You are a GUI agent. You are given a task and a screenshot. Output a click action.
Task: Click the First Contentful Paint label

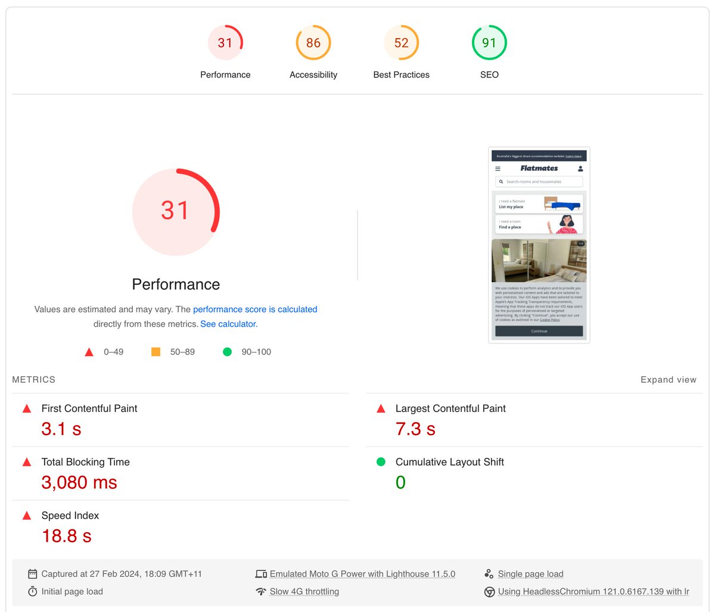pyautogui.click(x=89, y=408)
